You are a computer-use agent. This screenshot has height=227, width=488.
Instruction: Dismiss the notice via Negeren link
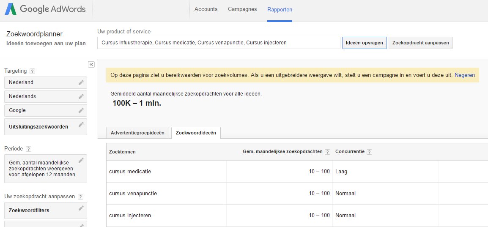point(465,75)
